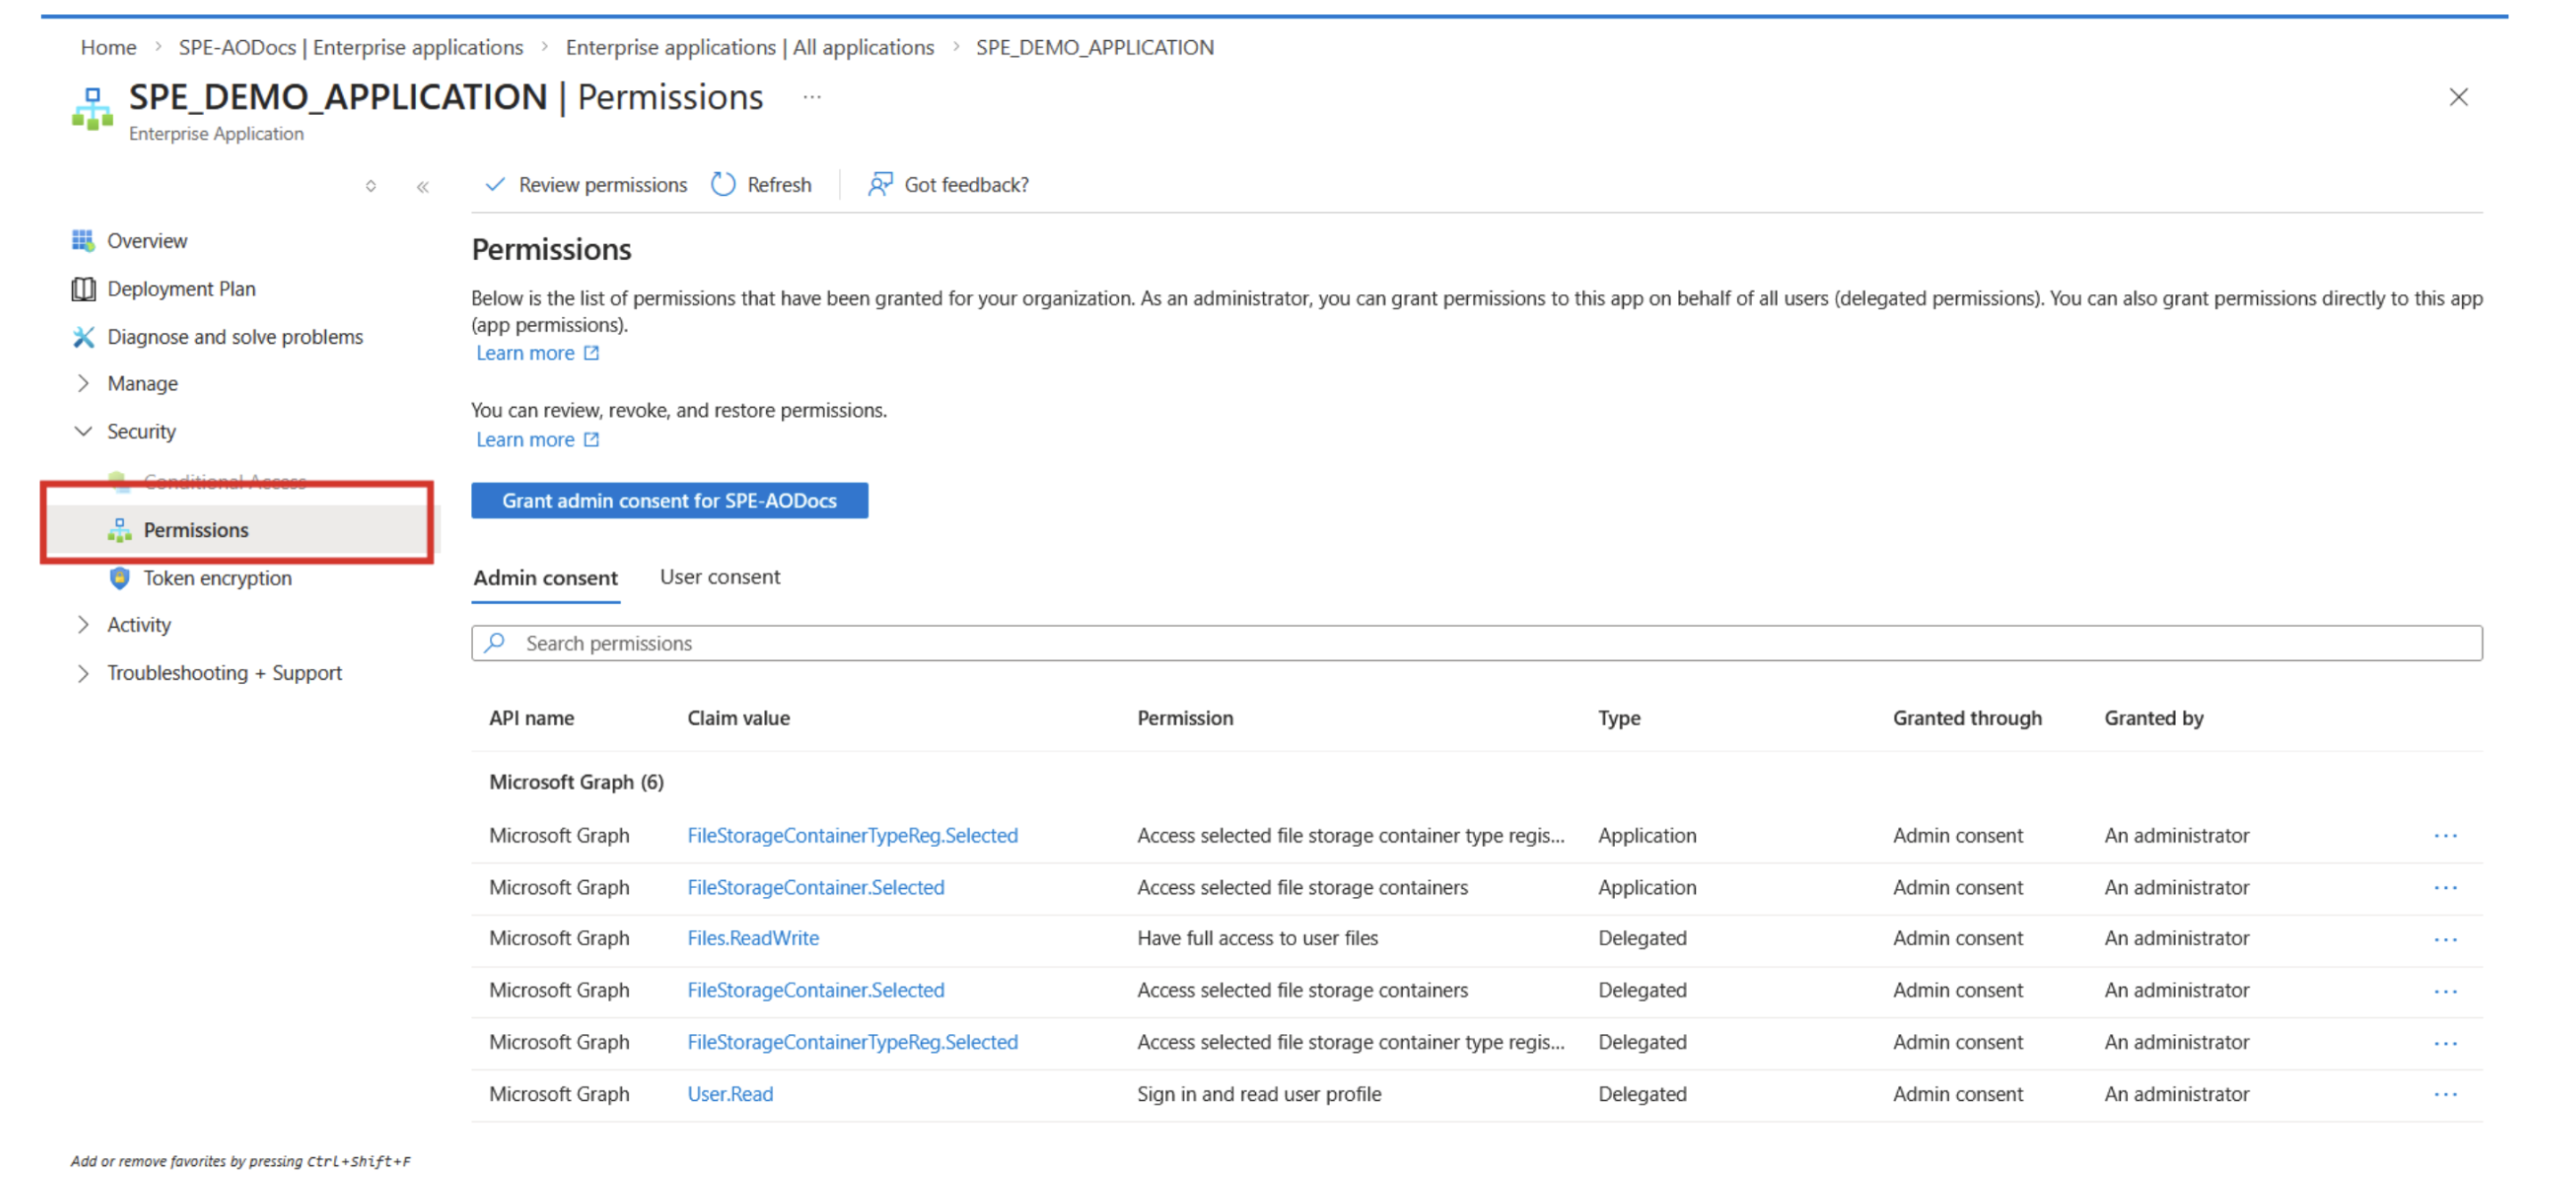Click the search magnifier icon
This screenshot has height=1190, width=2576.
tap(495, 643)
